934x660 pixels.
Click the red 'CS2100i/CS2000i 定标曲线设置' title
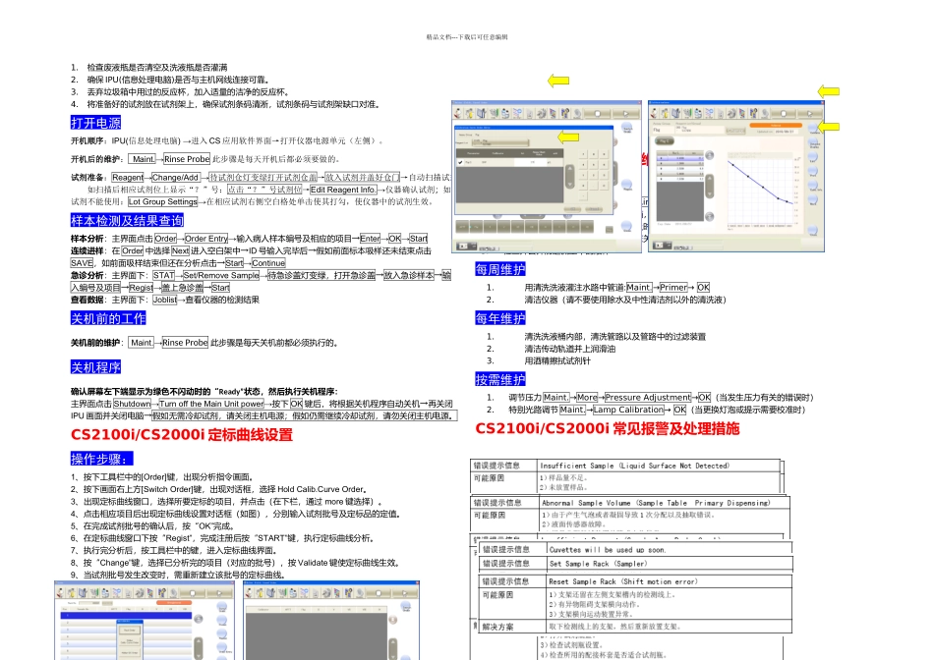tap(182, 435)
